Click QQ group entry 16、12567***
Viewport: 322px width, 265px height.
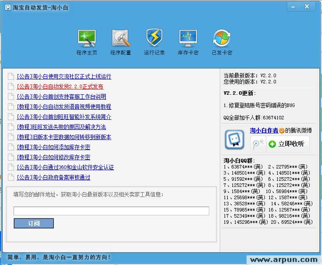coord(289,210)
